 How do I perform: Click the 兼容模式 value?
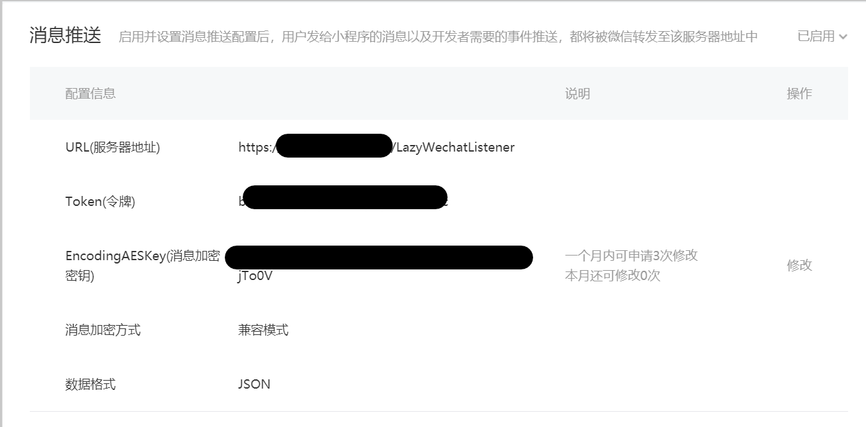click(x=263, y=330)
